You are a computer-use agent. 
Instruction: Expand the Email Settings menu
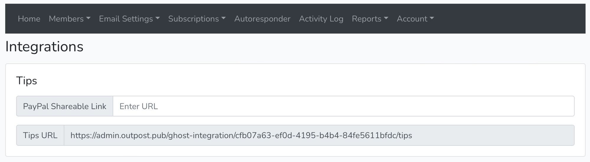pyautogui.click(x=129, y=19)
